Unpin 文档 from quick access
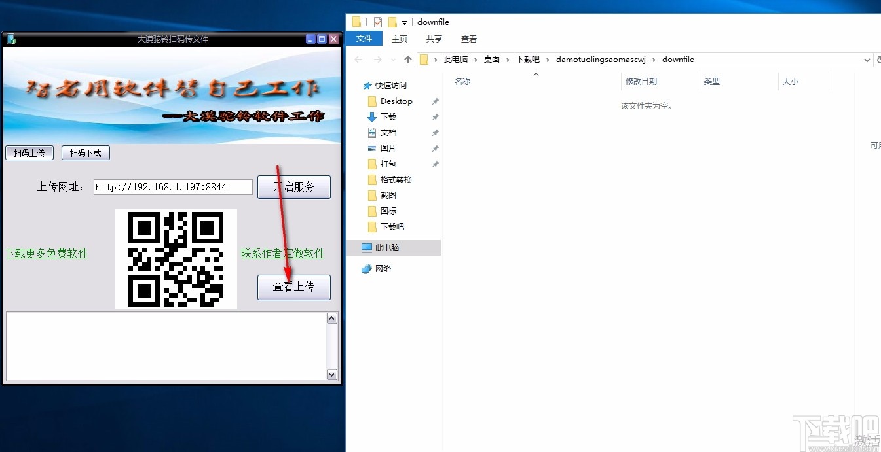 tap(434, 132)
